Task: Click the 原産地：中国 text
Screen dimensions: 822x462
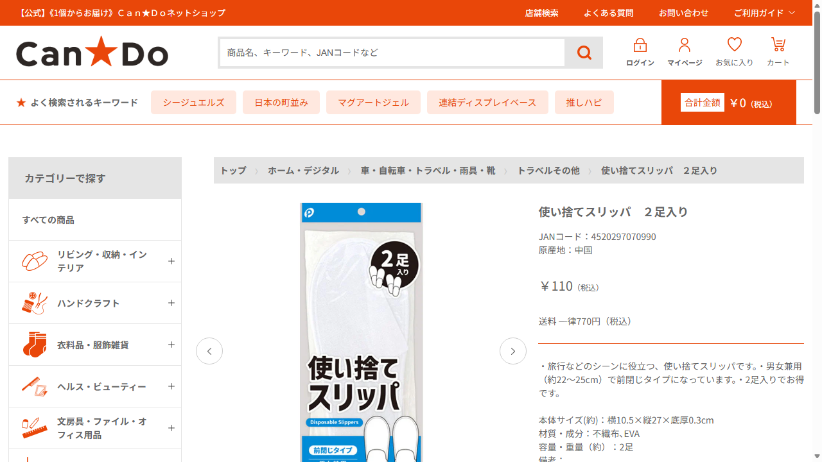Action: pyautogui.click(x=565, y=250)
